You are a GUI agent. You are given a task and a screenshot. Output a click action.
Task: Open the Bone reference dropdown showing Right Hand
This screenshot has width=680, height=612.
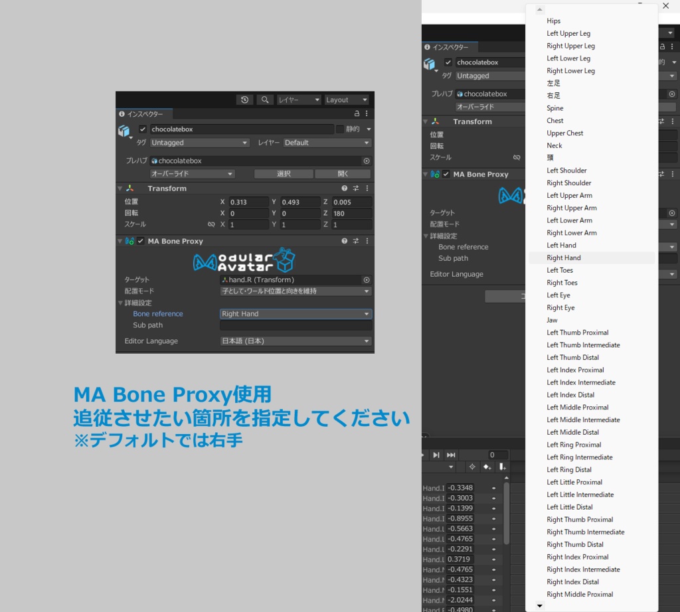296,314
